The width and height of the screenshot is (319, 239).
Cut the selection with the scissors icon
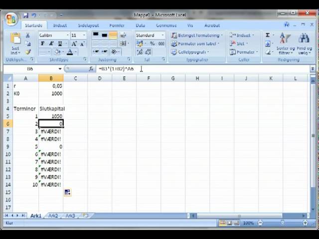(x=28, y=35)
